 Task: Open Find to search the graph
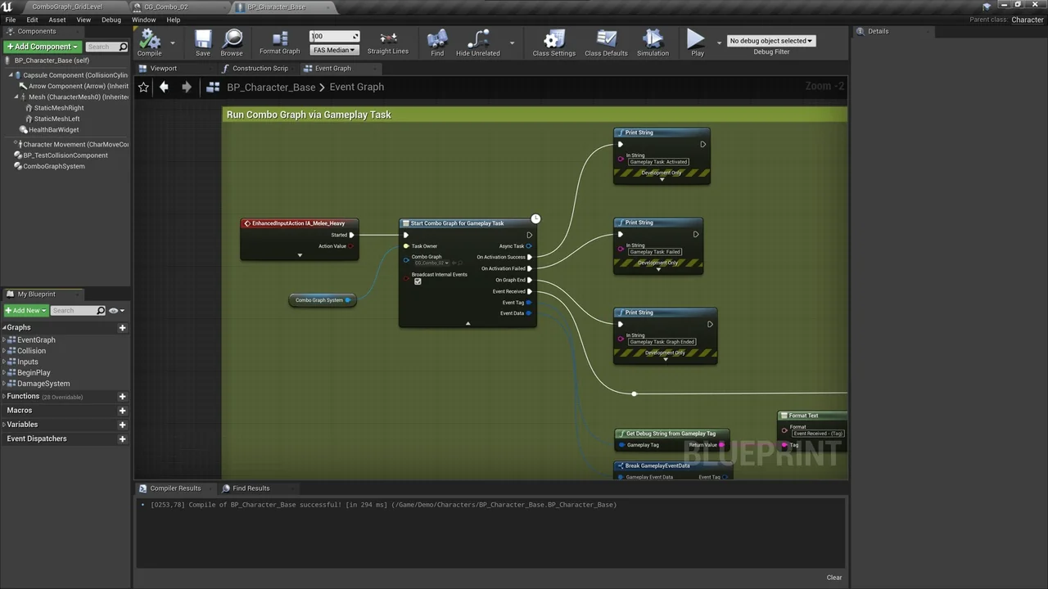(437, 41)
